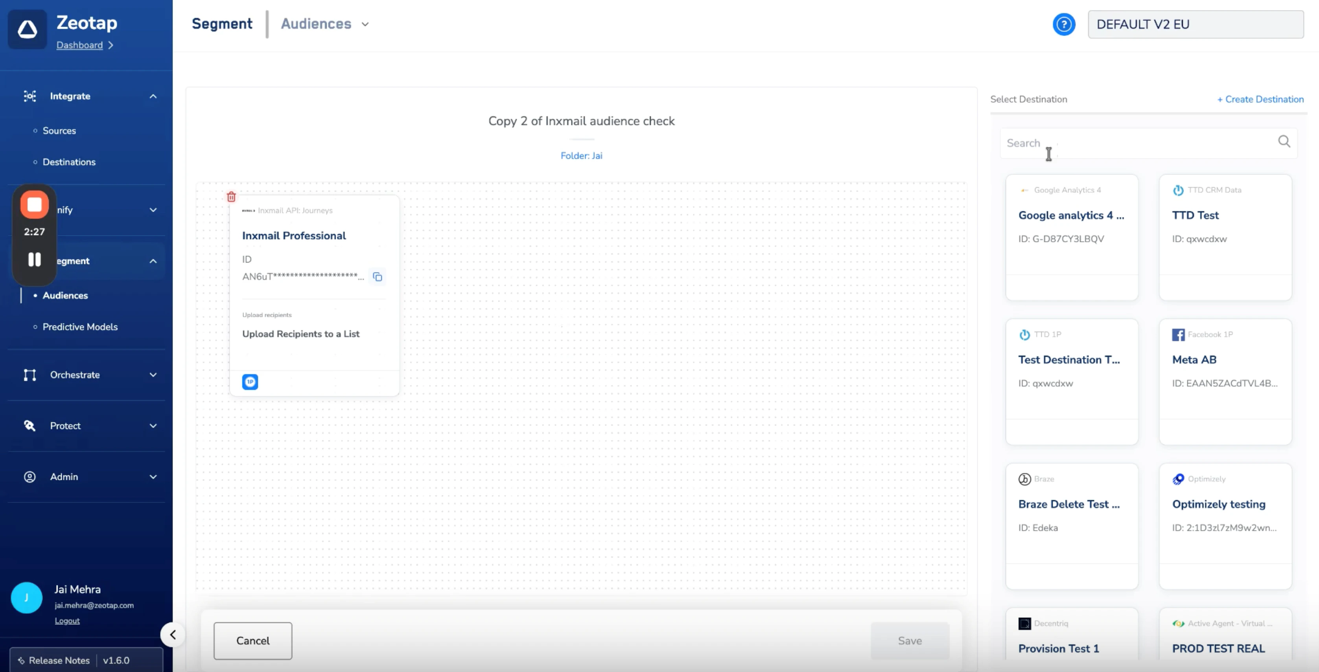Expand the Orchestrate menu section

pyautogui.click(x=153, y=375)
